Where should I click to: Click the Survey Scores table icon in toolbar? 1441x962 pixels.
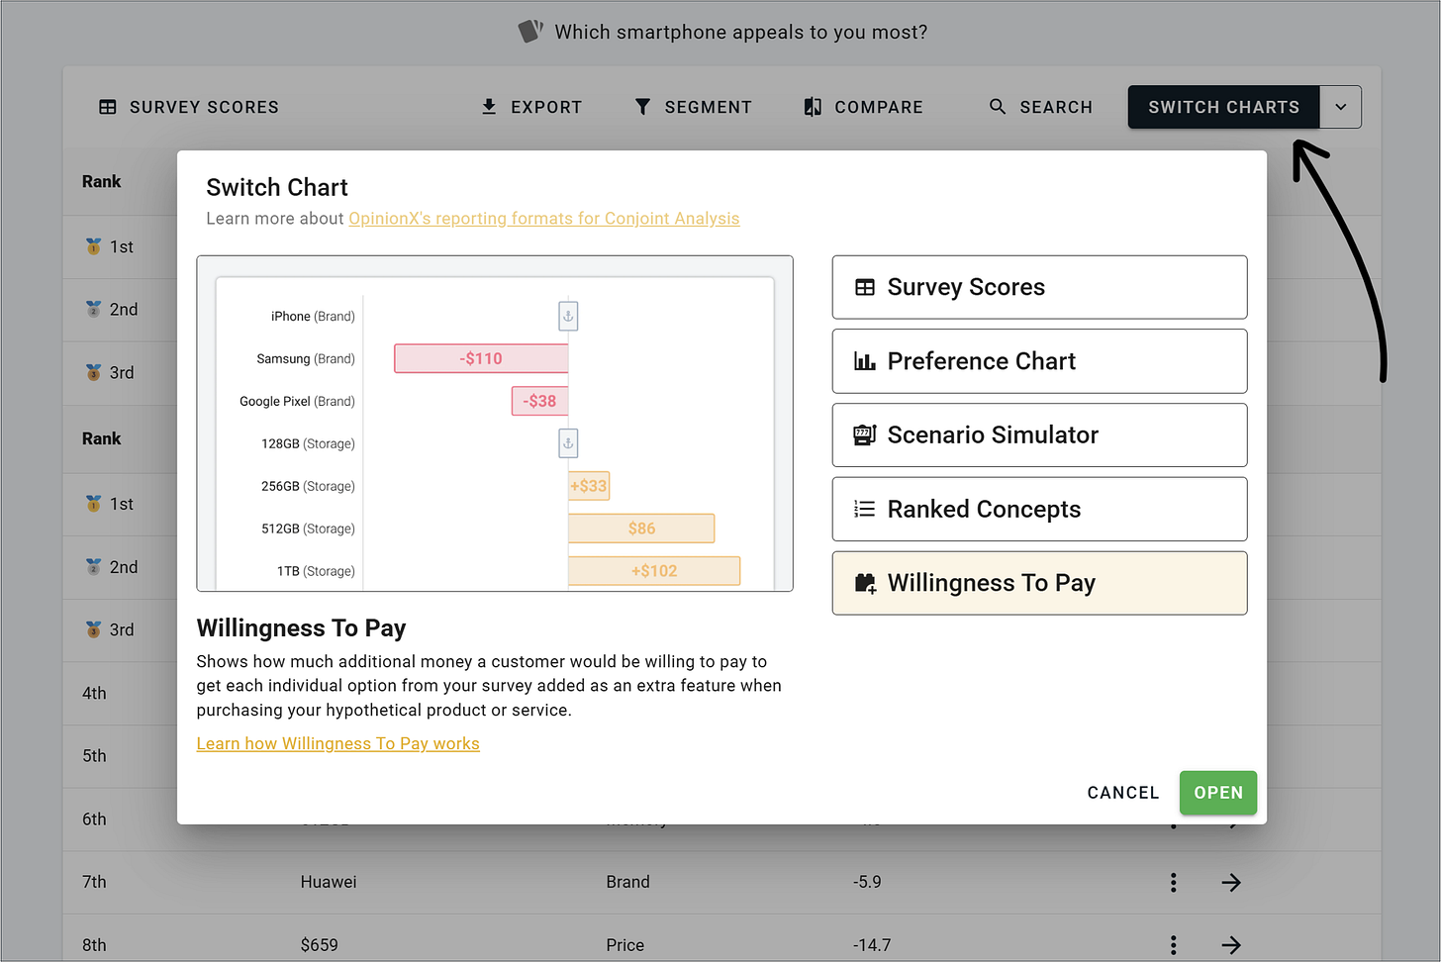click(x=108, y=107)
